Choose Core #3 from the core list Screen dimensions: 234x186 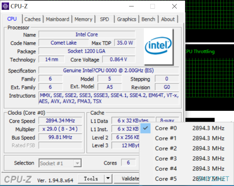click(x=187, y=159)
